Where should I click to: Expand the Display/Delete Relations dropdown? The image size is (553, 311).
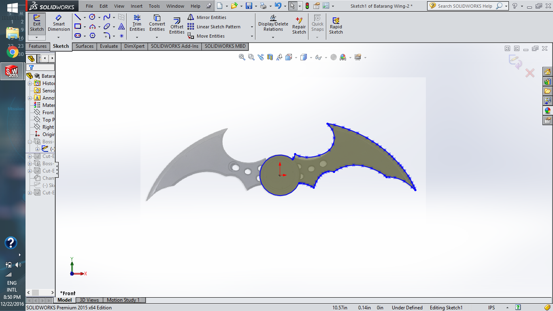[273, 37]
